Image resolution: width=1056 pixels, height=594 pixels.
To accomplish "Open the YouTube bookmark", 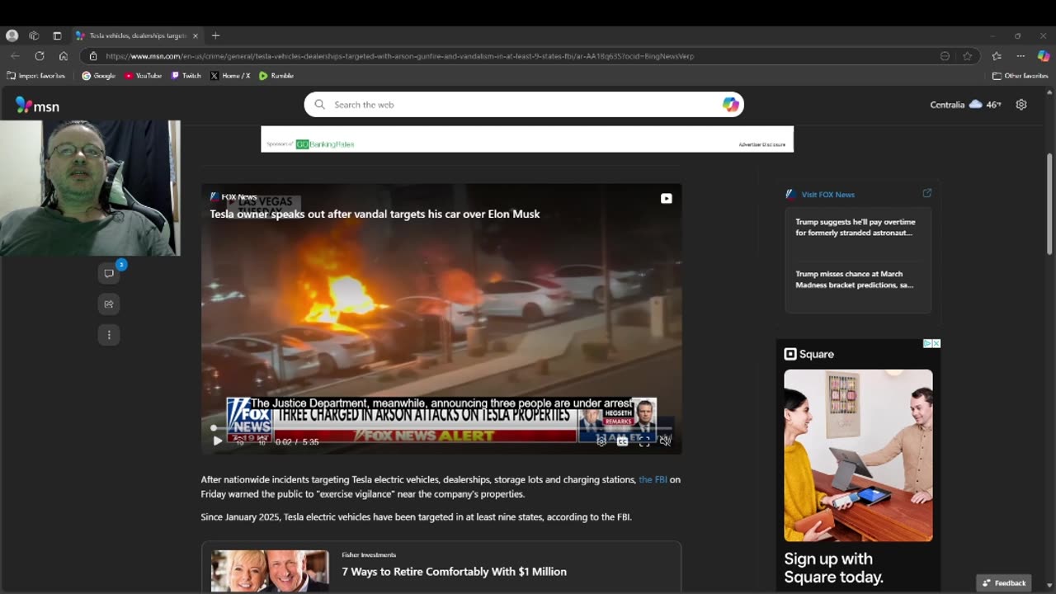I will pos(143,76).
